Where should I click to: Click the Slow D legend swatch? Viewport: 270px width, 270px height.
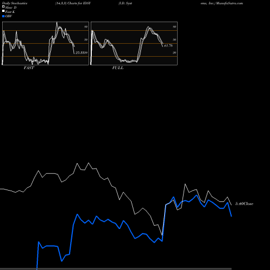(3, 7)
